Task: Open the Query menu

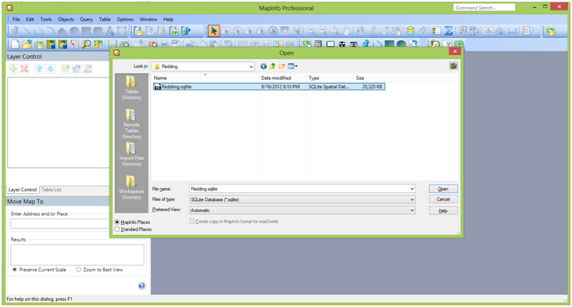Action: click(x=86, y=19)
